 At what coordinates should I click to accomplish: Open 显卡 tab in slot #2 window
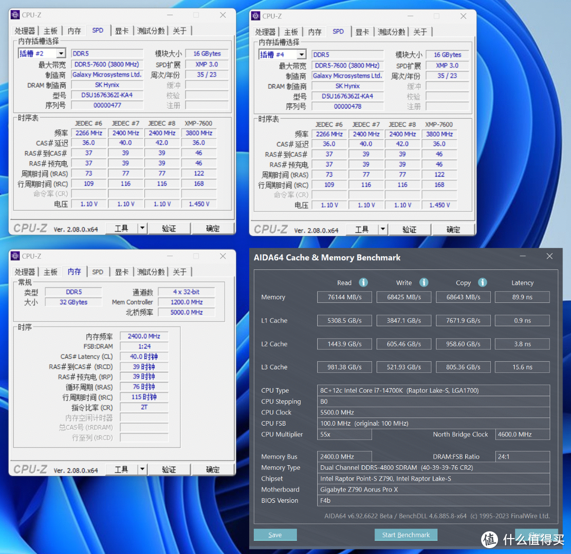click(x=122, y=31)
